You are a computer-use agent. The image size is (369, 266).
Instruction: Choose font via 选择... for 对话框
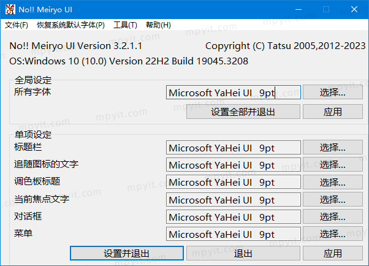coord(332,216)
